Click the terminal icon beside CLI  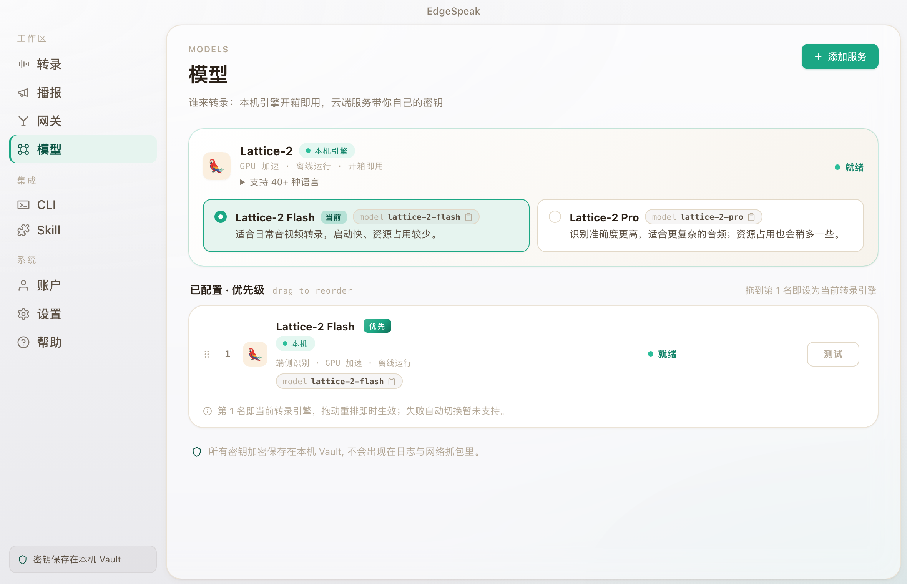click(23, 205)
